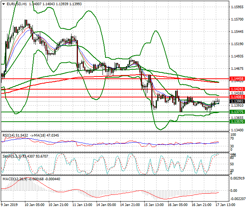Select the green 1.13570 price level tag
The width and height of the screenshot is (246, 209).
(237, 122)
